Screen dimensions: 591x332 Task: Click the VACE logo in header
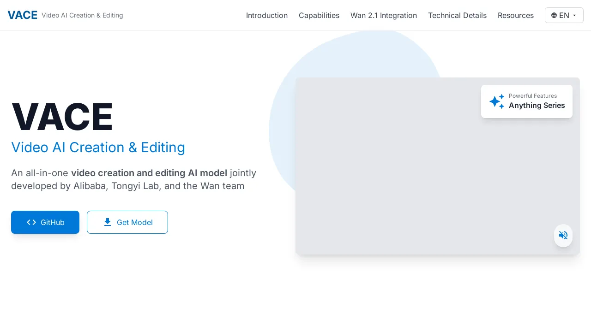(x=23, y=15)
